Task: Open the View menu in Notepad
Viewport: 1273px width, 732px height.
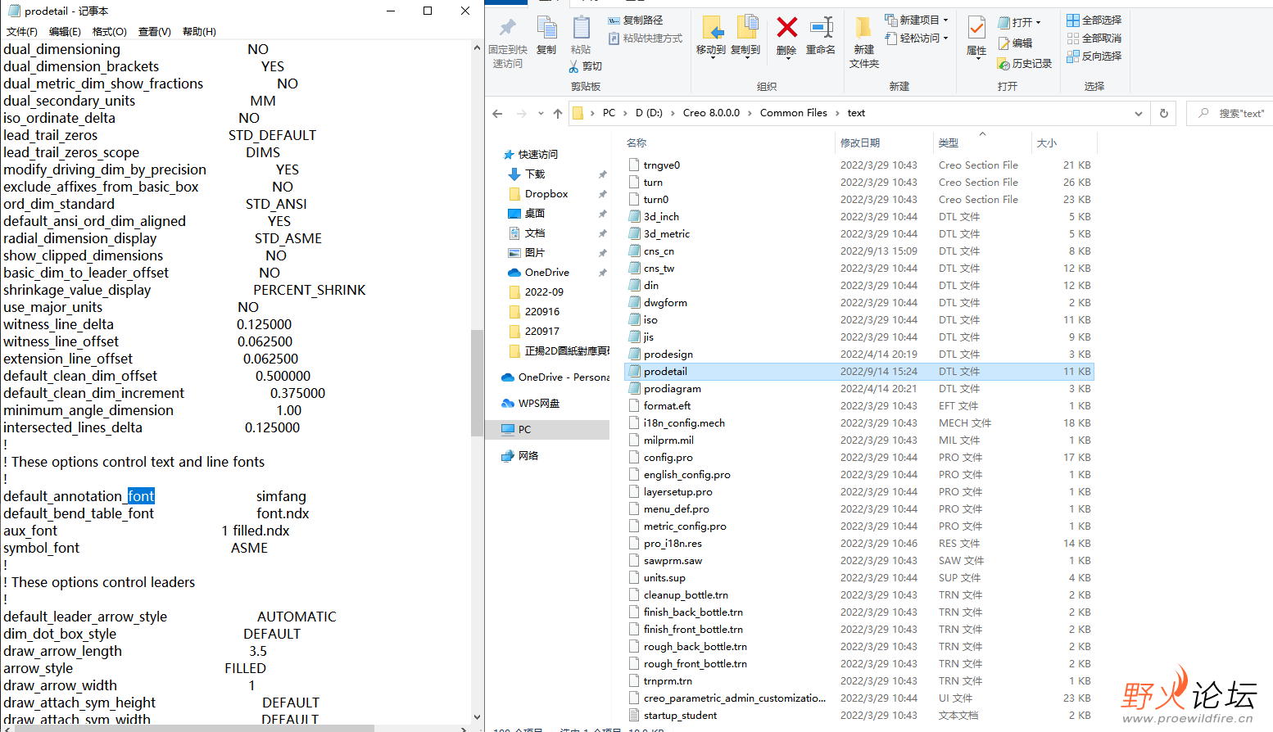Action: pos(154,31)
